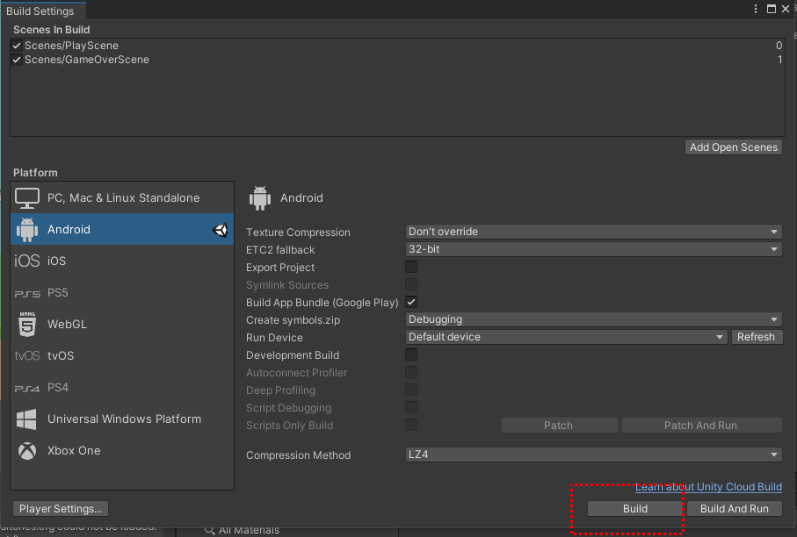Select the PC, Mac & Linux Standalone monitor icon
The width and height of the screenshot is (797, 537).
click(x=27, y=198)
